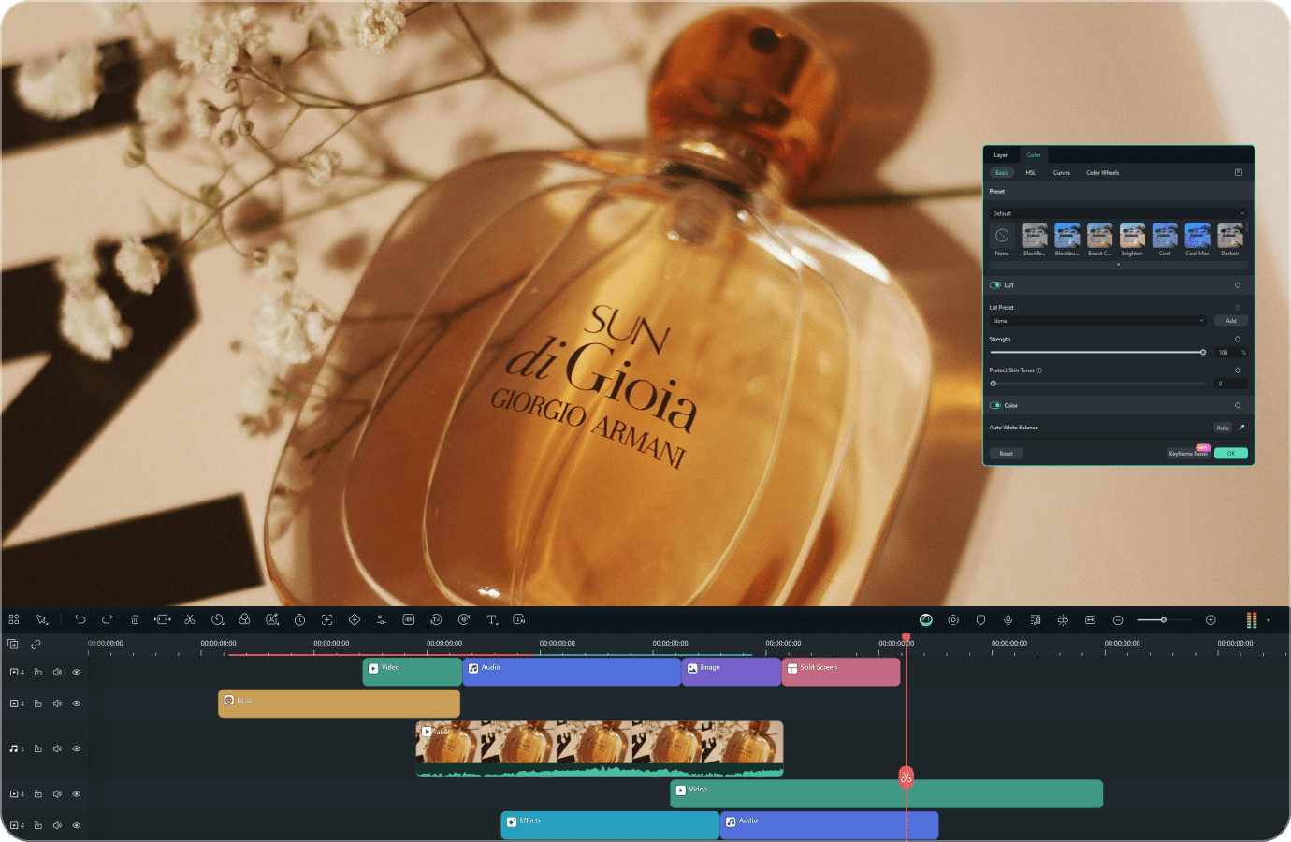The width and height of the screenshot is (1291, 842).
Task: Select the Curves sub-tab
Action: click(1062, 173)
